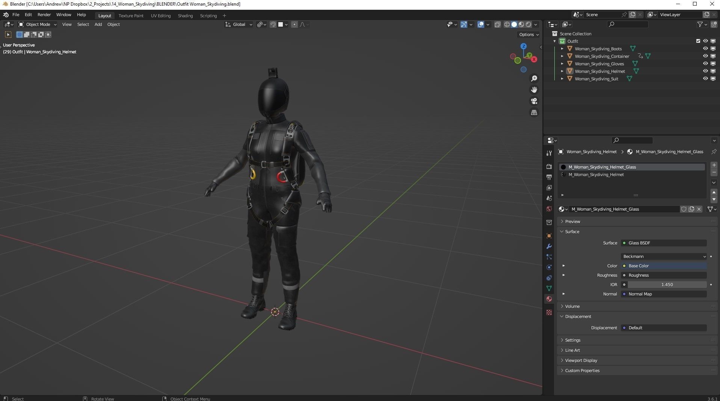The width and height of the screenshot is (720, 401).
Task: Switch to Rendered viewport shading mode
Action: coord(528,24)
